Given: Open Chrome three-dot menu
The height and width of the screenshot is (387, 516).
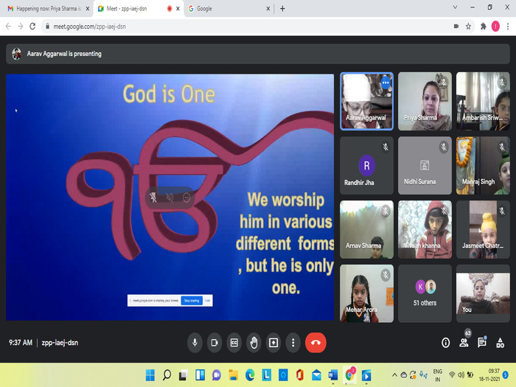Looking at the screenshot, I should point(508,27).
